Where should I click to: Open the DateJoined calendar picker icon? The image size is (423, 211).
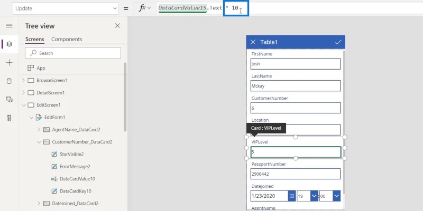[x=292, y=196]
